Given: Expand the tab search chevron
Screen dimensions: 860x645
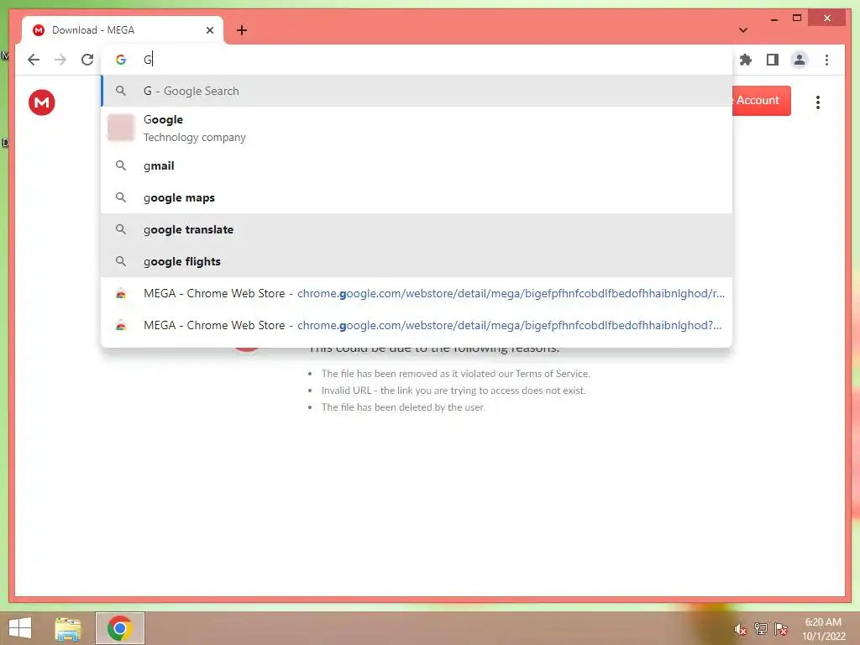Looking at the screenshot, I should [x=743, y=30].
